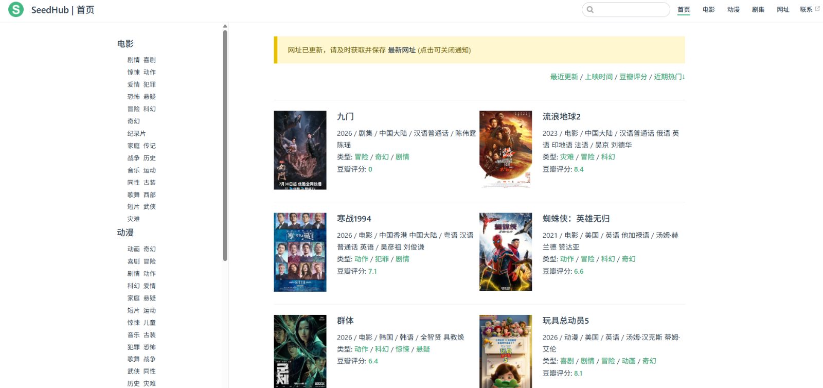Select 动画 in sidebar 动漫 section
This screenshot has width=823, height=388.
134,249
